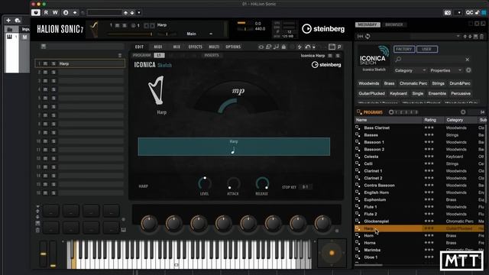Viewport: 489px width, 275px height.
Task: Select the Celesta program in results
Action: pyautogui.click(x=419, y=157)
